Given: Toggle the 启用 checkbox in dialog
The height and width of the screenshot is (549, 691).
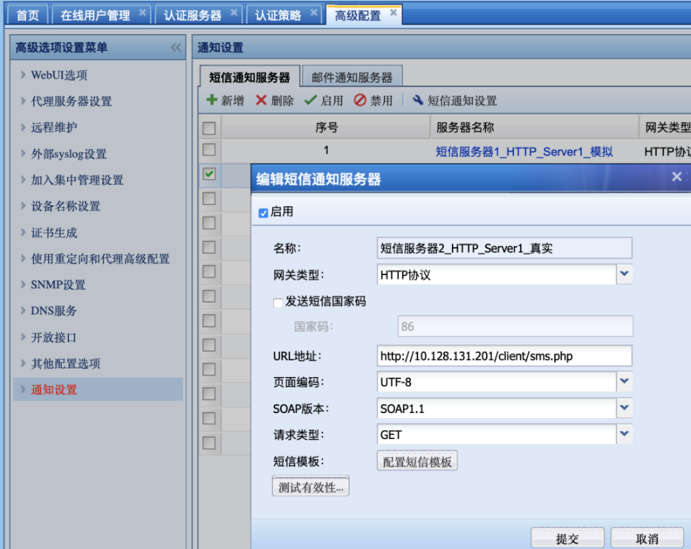Looking at the screenshot, I should (x=264, y=213).
